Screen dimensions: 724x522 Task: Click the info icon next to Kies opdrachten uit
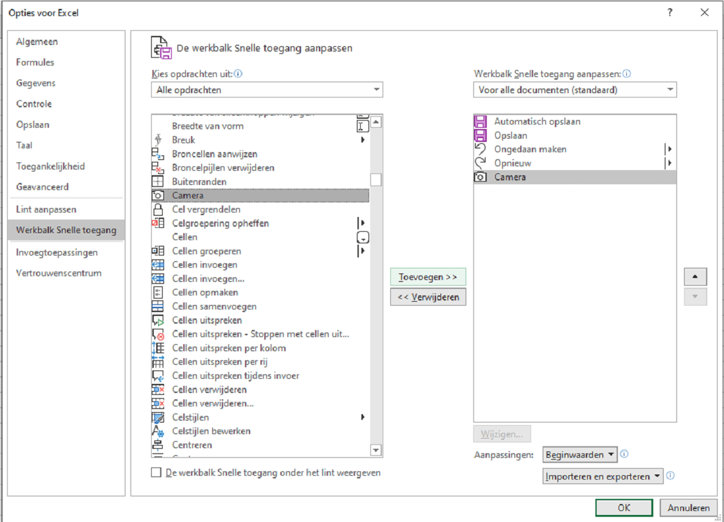239,74
